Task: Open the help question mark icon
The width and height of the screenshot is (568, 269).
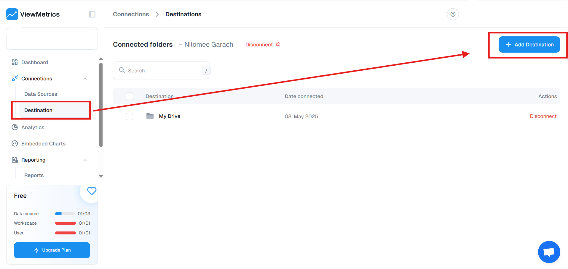Action: (453, 14)
